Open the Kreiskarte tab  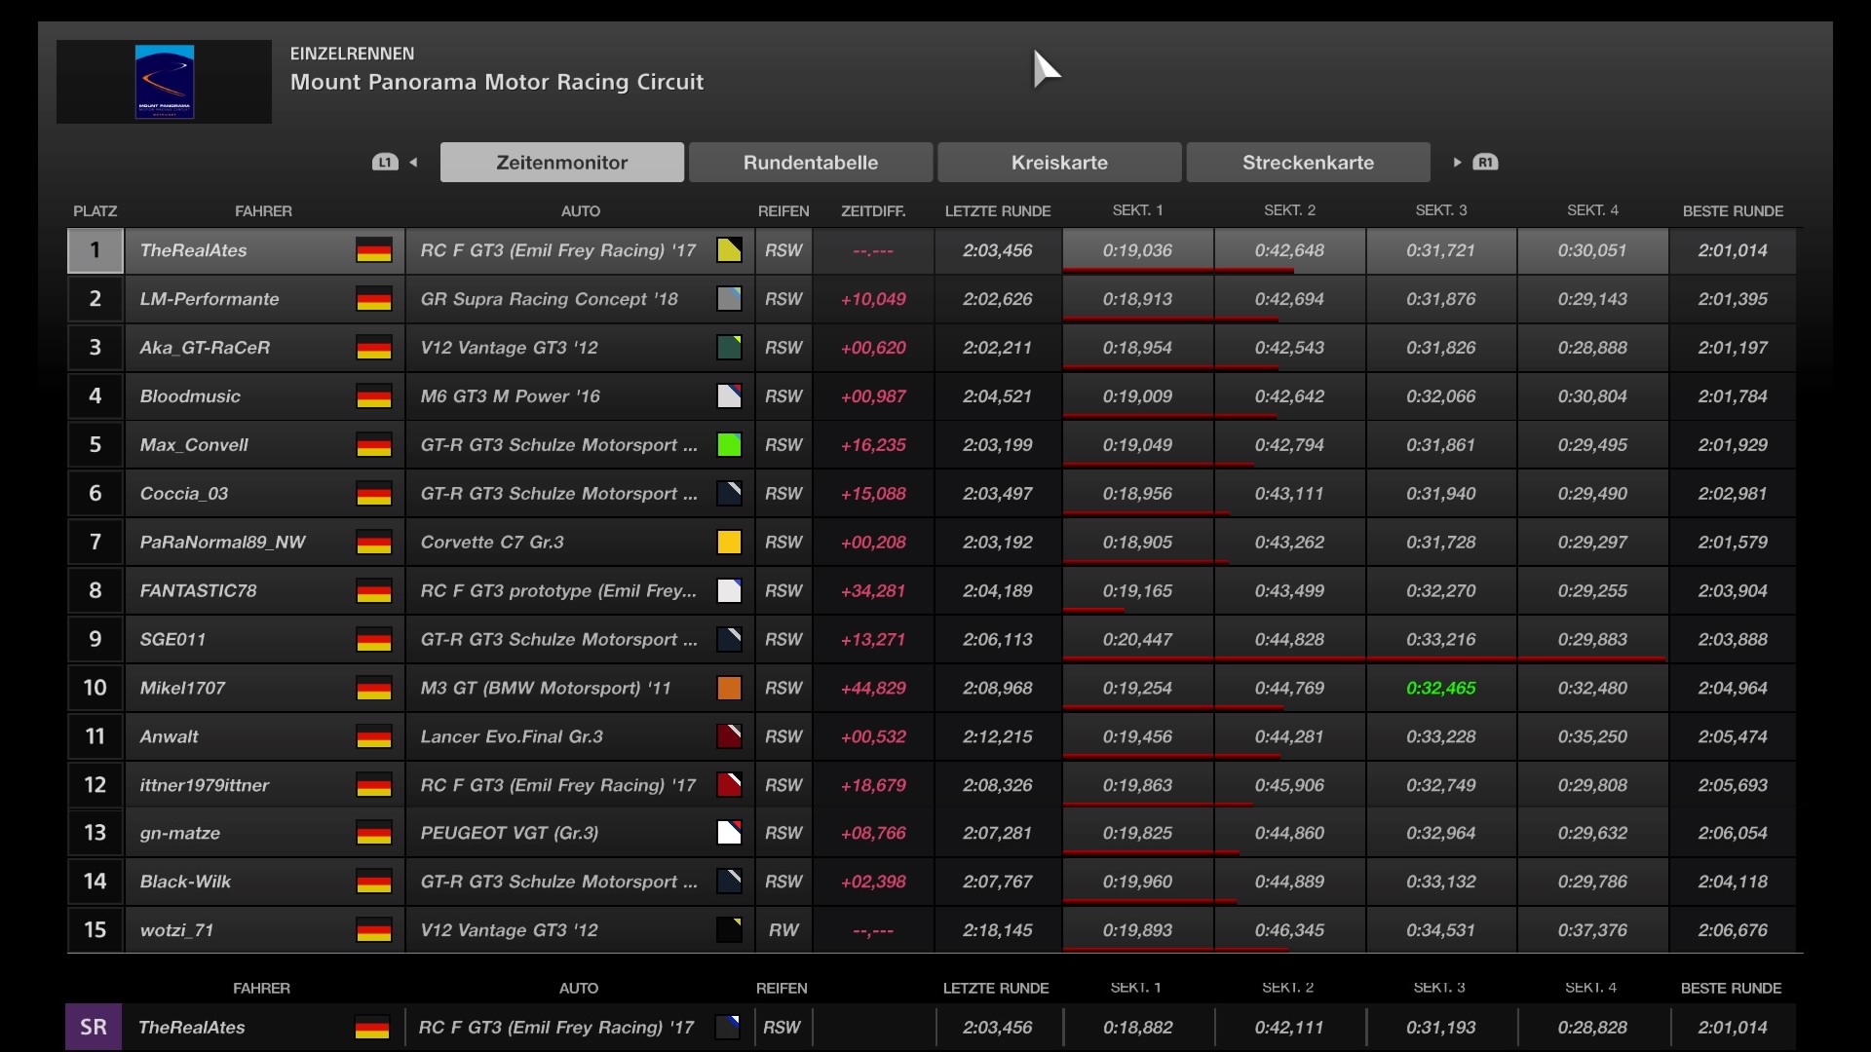(1059, 163)
